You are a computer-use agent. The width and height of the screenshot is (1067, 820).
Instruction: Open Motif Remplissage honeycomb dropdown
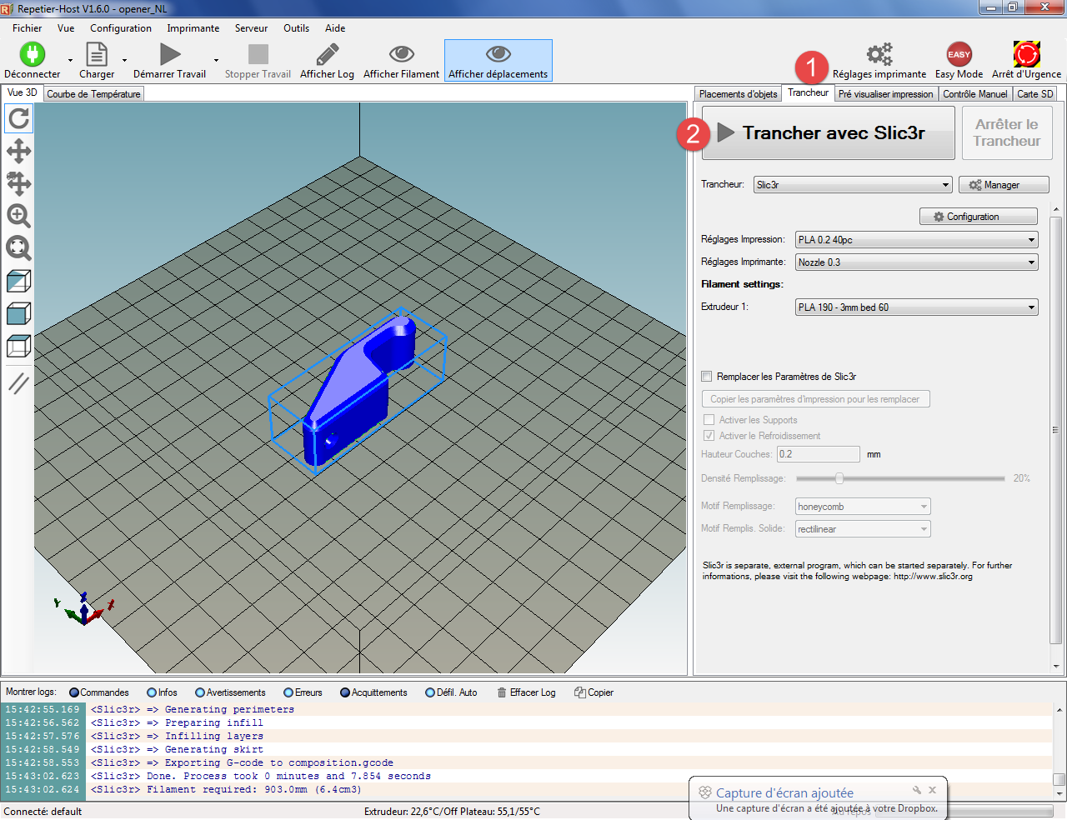click(x=863, y=507)
